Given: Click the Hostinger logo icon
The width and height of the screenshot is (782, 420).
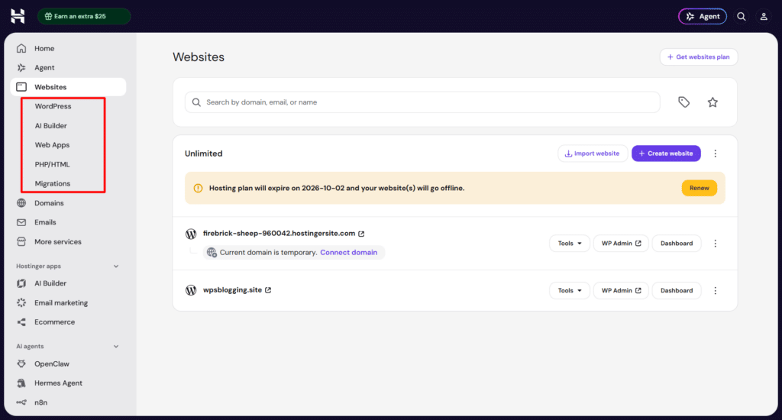Looking at the screenshot, I should point(18,16).
